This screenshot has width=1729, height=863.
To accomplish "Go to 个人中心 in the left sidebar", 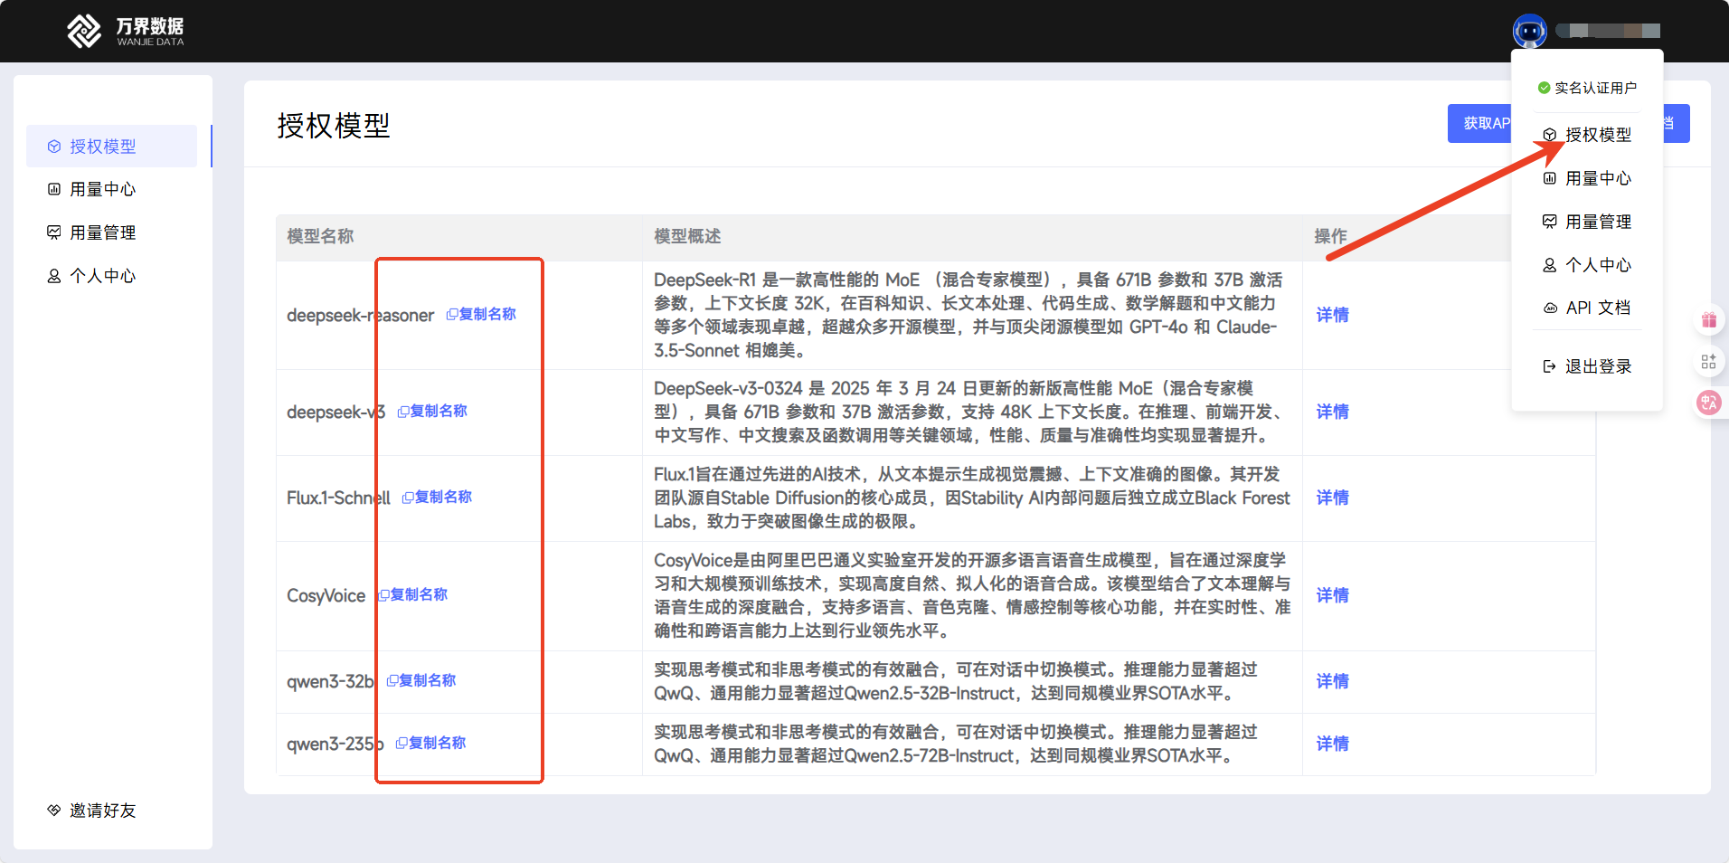I will [103, 276].
